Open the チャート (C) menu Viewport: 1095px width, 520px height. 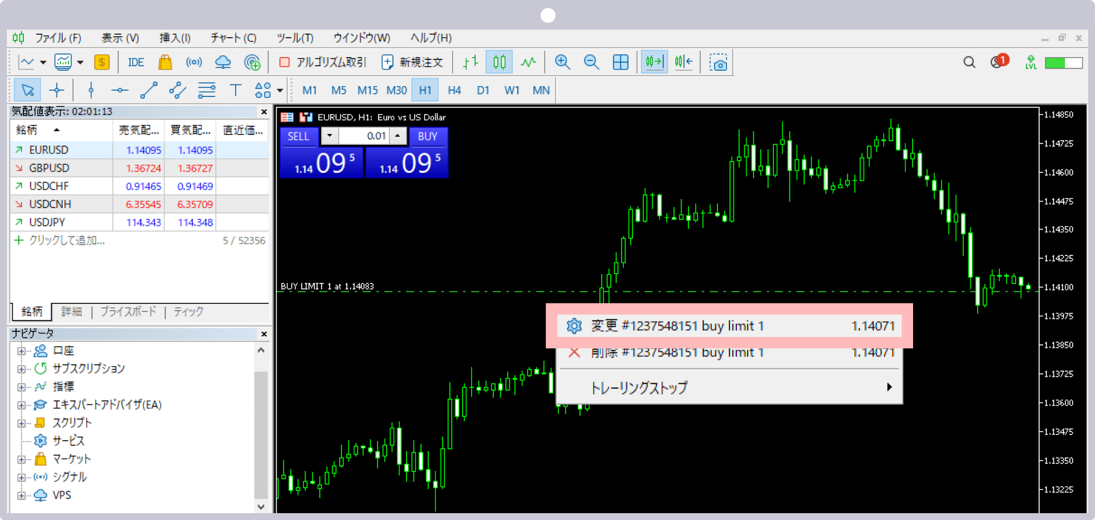click(234, 38)
